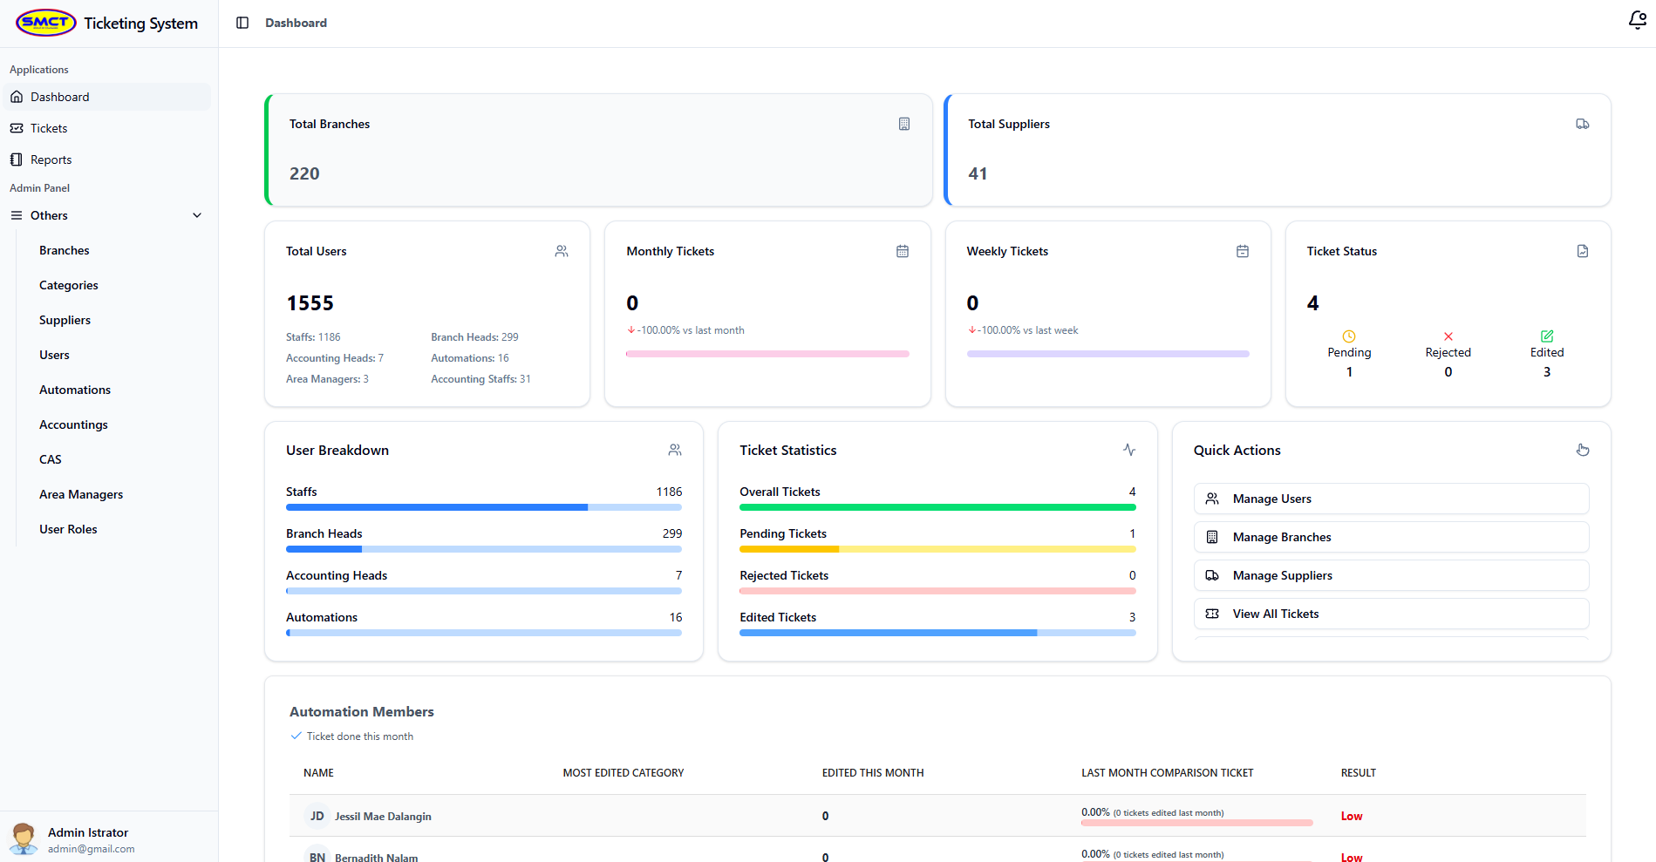
Task: Select User Roles in the sidebar
Action: (68, 529)
